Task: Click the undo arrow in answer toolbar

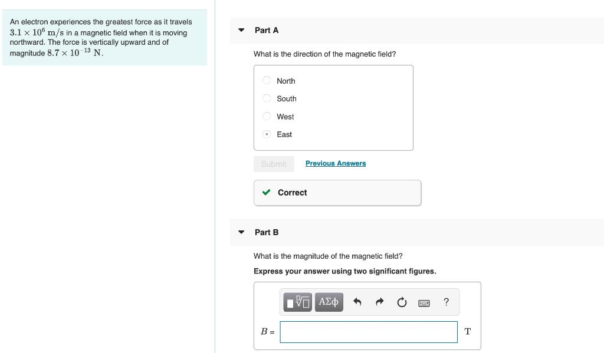Action: pyautogui.click(x=357, y=302)
